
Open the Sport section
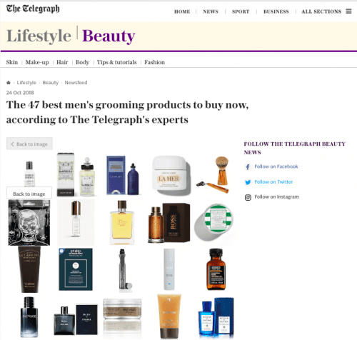click(241, 11)
